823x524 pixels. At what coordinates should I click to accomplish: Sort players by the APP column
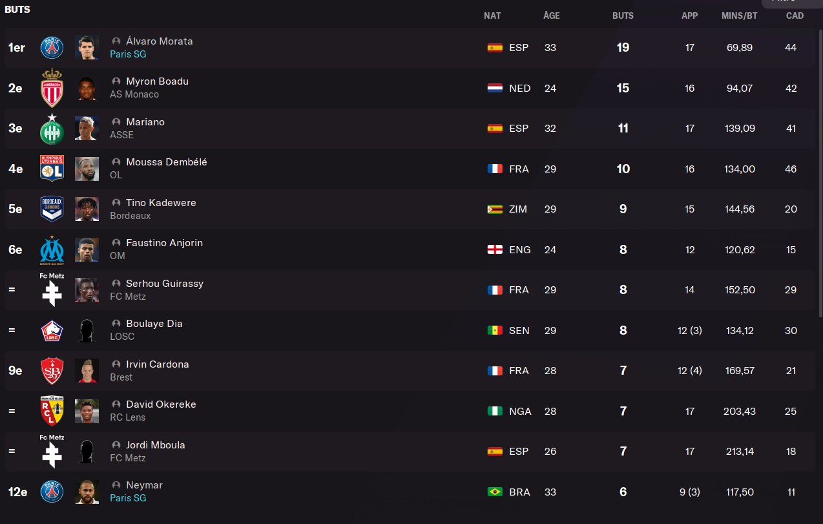690,16
